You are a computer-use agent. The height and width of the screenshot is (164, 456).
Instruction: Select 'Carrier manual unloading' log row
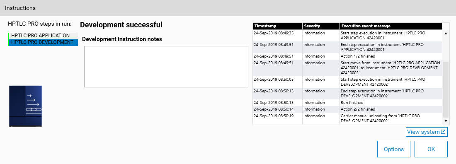(347, 118)
